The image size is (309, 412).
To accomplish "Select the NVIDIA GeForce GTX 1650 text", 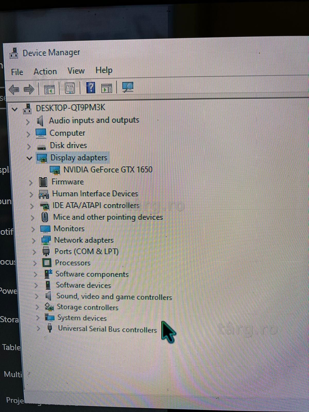I will point(108,169).
